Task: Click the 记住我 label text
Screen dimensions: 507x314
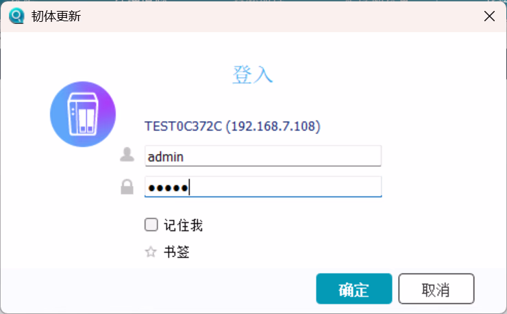Action: [x=184, y=225]
